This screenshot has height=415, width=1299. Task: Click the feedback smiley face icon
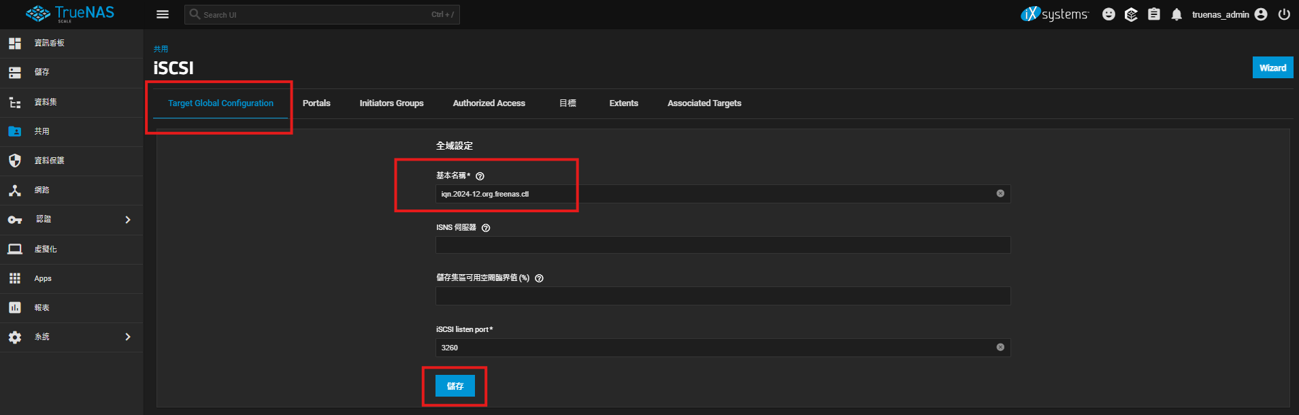1108,14
